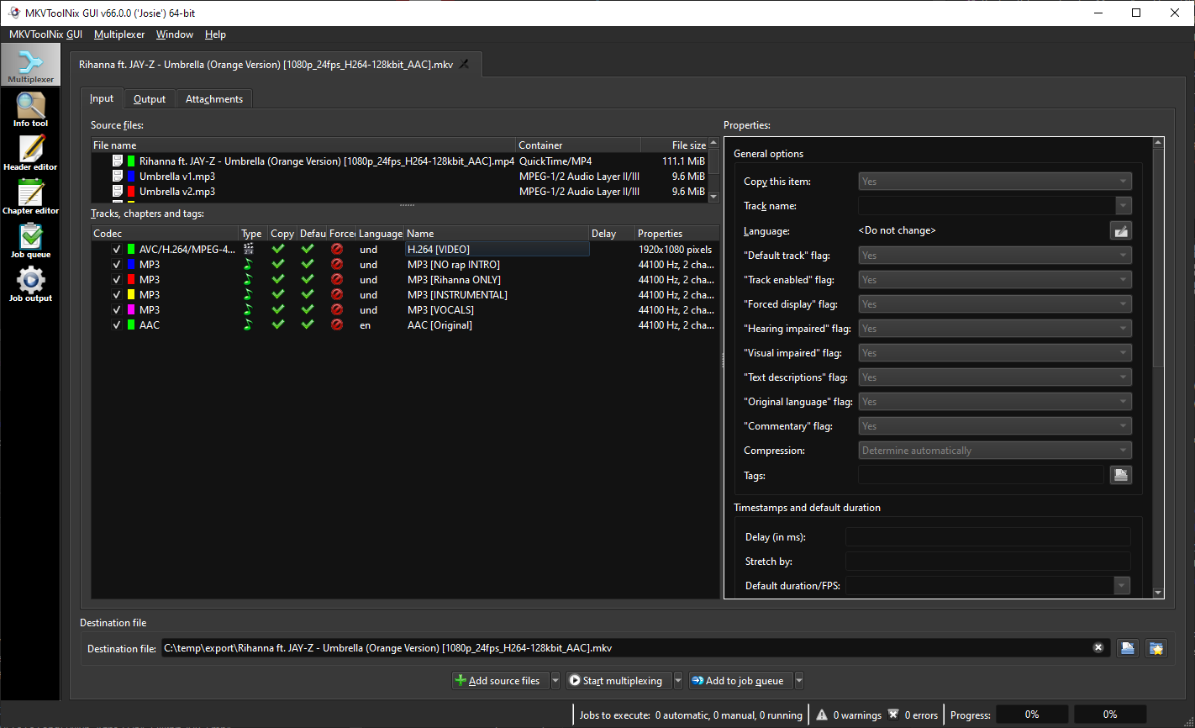Click copy checkmark of MP3 [NO rap INTRO]
The height and width of the screenshot is (728, 1195).
tap(278, 264)
